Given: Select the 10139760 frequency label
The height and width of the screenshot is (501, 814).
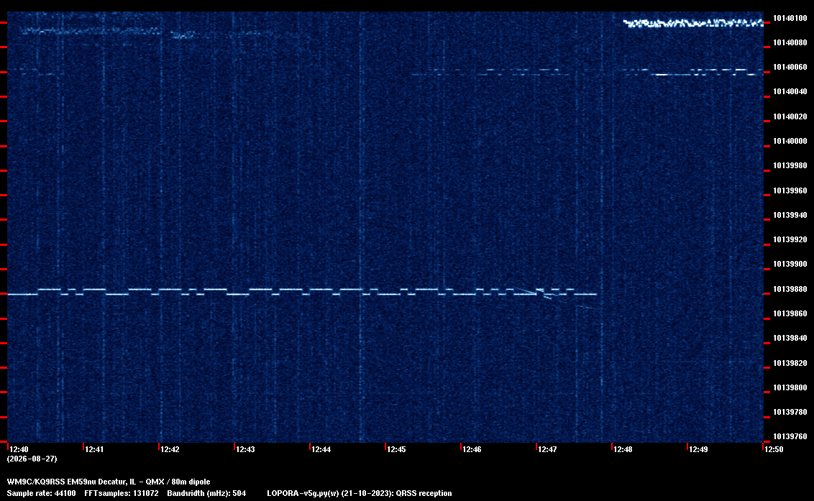Looking at the screenshot, I should [x=790, y=436].
